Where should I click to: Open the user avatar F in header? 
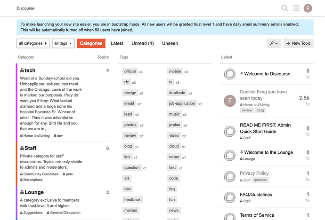[308, 8]
